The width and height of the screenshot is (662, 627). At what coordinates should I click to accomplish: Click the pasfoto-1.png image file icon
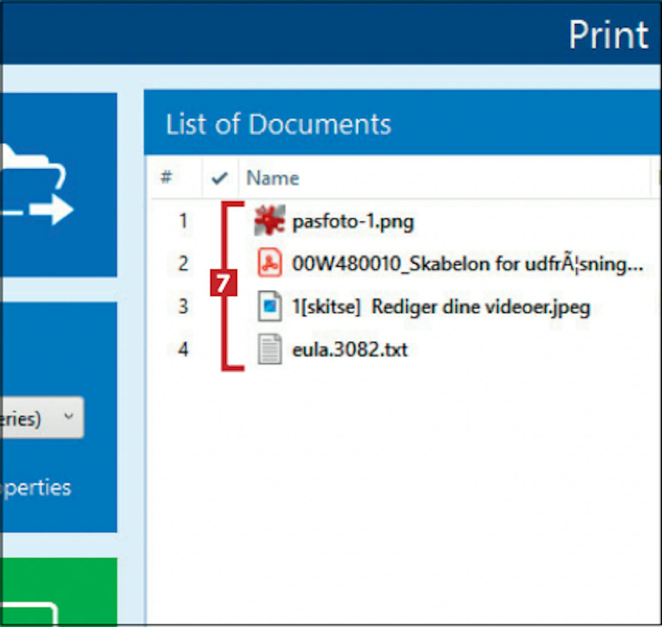270,220
